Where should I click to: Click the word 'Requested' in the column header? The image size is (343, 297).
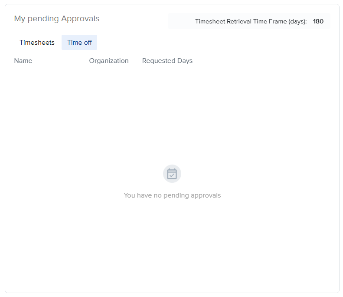(158, 61)
